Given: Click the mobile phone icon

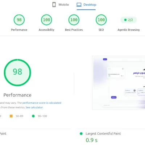Looking at the screenshot, I should point(54,5).
